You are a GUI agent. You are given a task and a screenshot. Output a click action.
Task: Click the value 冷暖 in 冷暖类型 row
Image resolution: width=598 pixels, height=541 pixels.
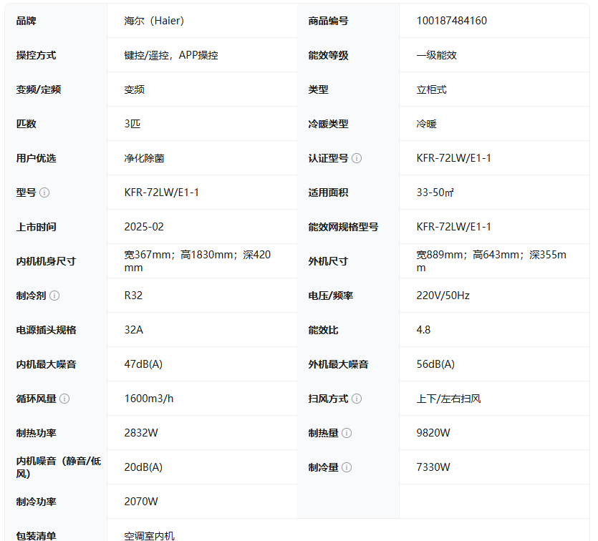pyautogui.click(x=426, y=124)
